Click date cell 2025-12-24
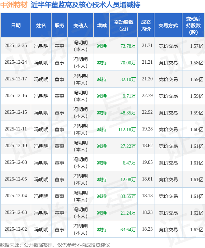This screenshot has width=205, height=248. click(16, 62)
